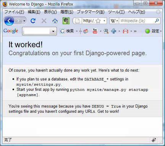Show more Google toolbar buttons chevron

coord(135,31)
